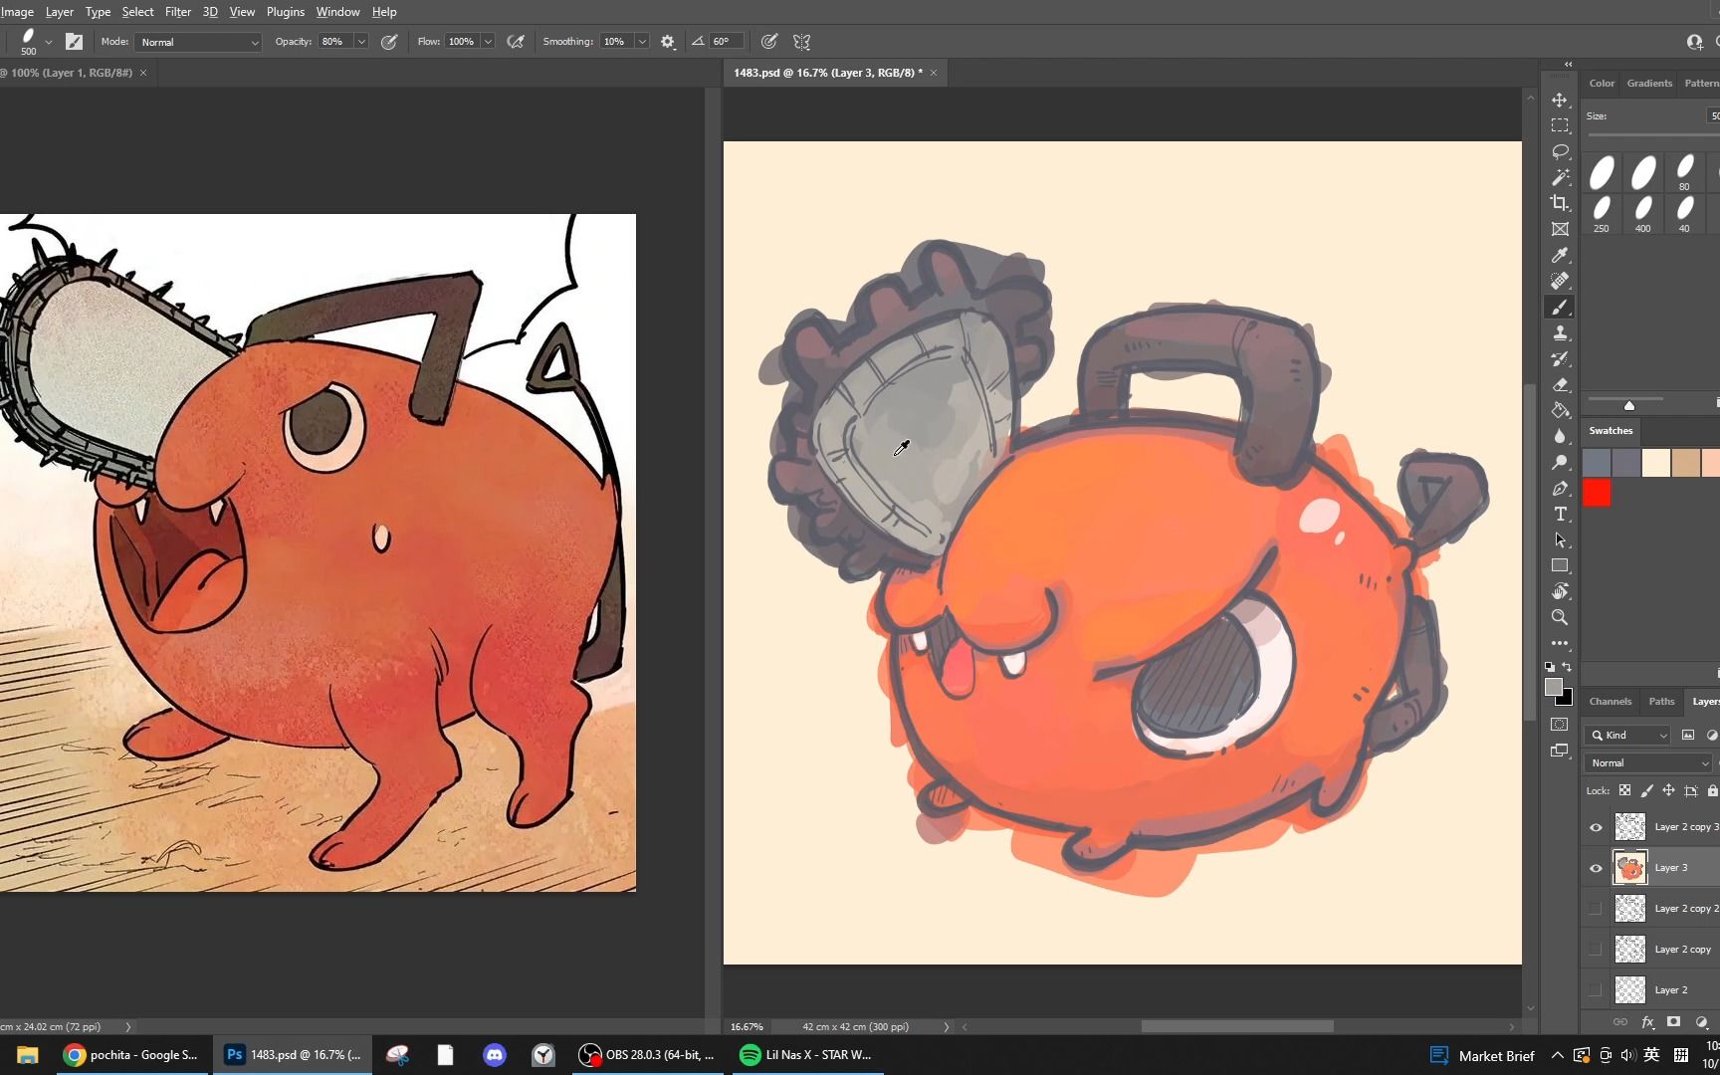
Task: Open Discord from the taskbar
Action: [495, 1055]
